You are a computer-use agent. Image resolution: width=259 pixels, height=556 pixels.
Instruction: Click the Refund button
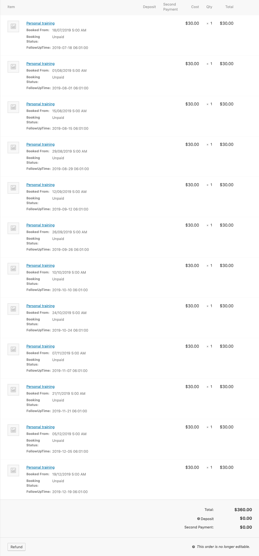(x=16, y=547)
